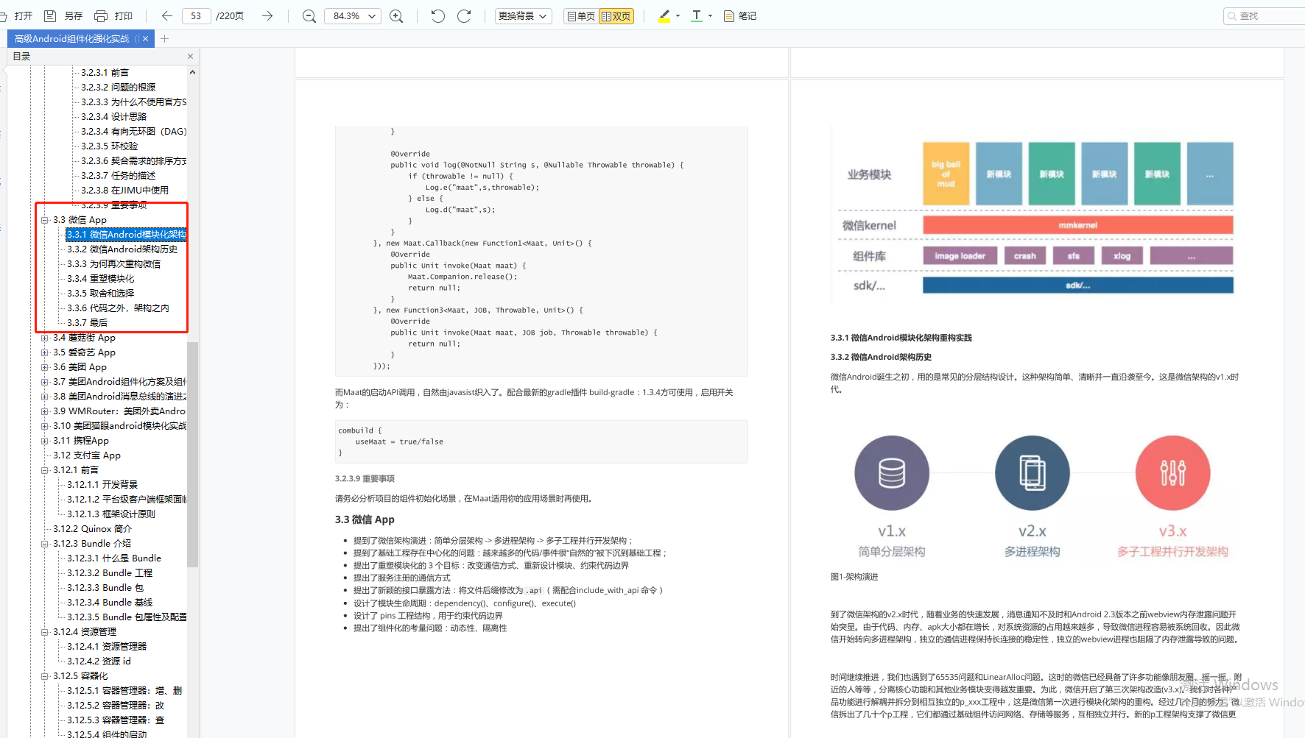Click the 查找 search field

(x=1264, y=15)
